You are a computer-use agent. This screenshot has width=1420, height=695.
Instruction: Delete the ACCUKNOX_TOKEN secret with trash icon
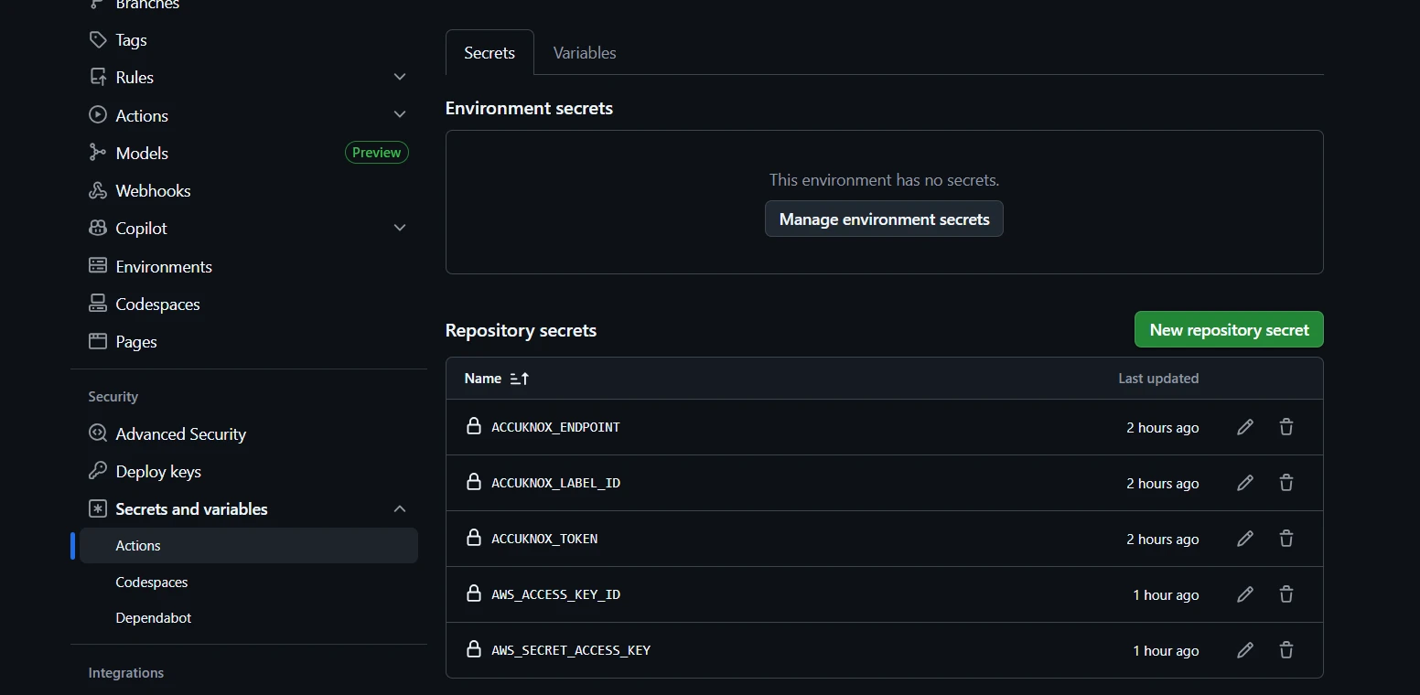(x=1286, y=539)
